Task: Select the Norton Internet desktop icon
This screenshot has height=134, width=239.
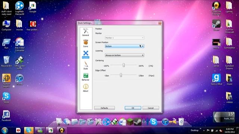Action: tap(6, 81)
